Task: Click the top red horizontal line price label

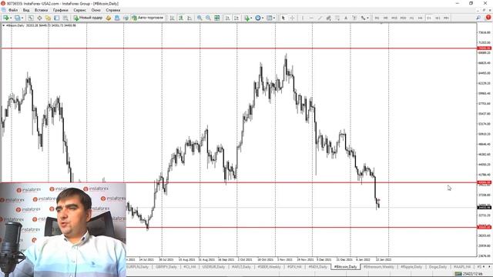Action: pyautogui.click(x=485, y=48)
